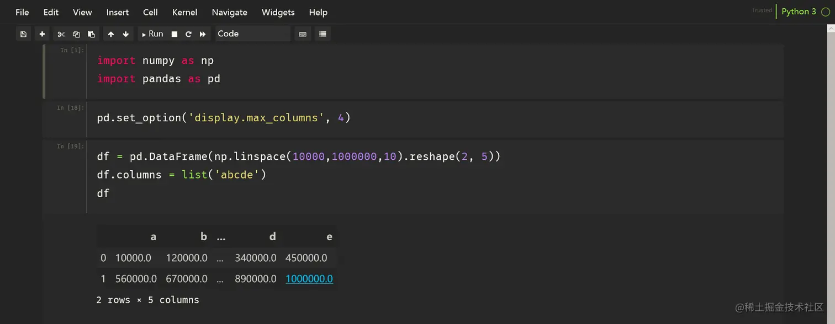Click row index 0 in output table
The height and width of the screenshot is (324, 835).
(x=103, y=258)
